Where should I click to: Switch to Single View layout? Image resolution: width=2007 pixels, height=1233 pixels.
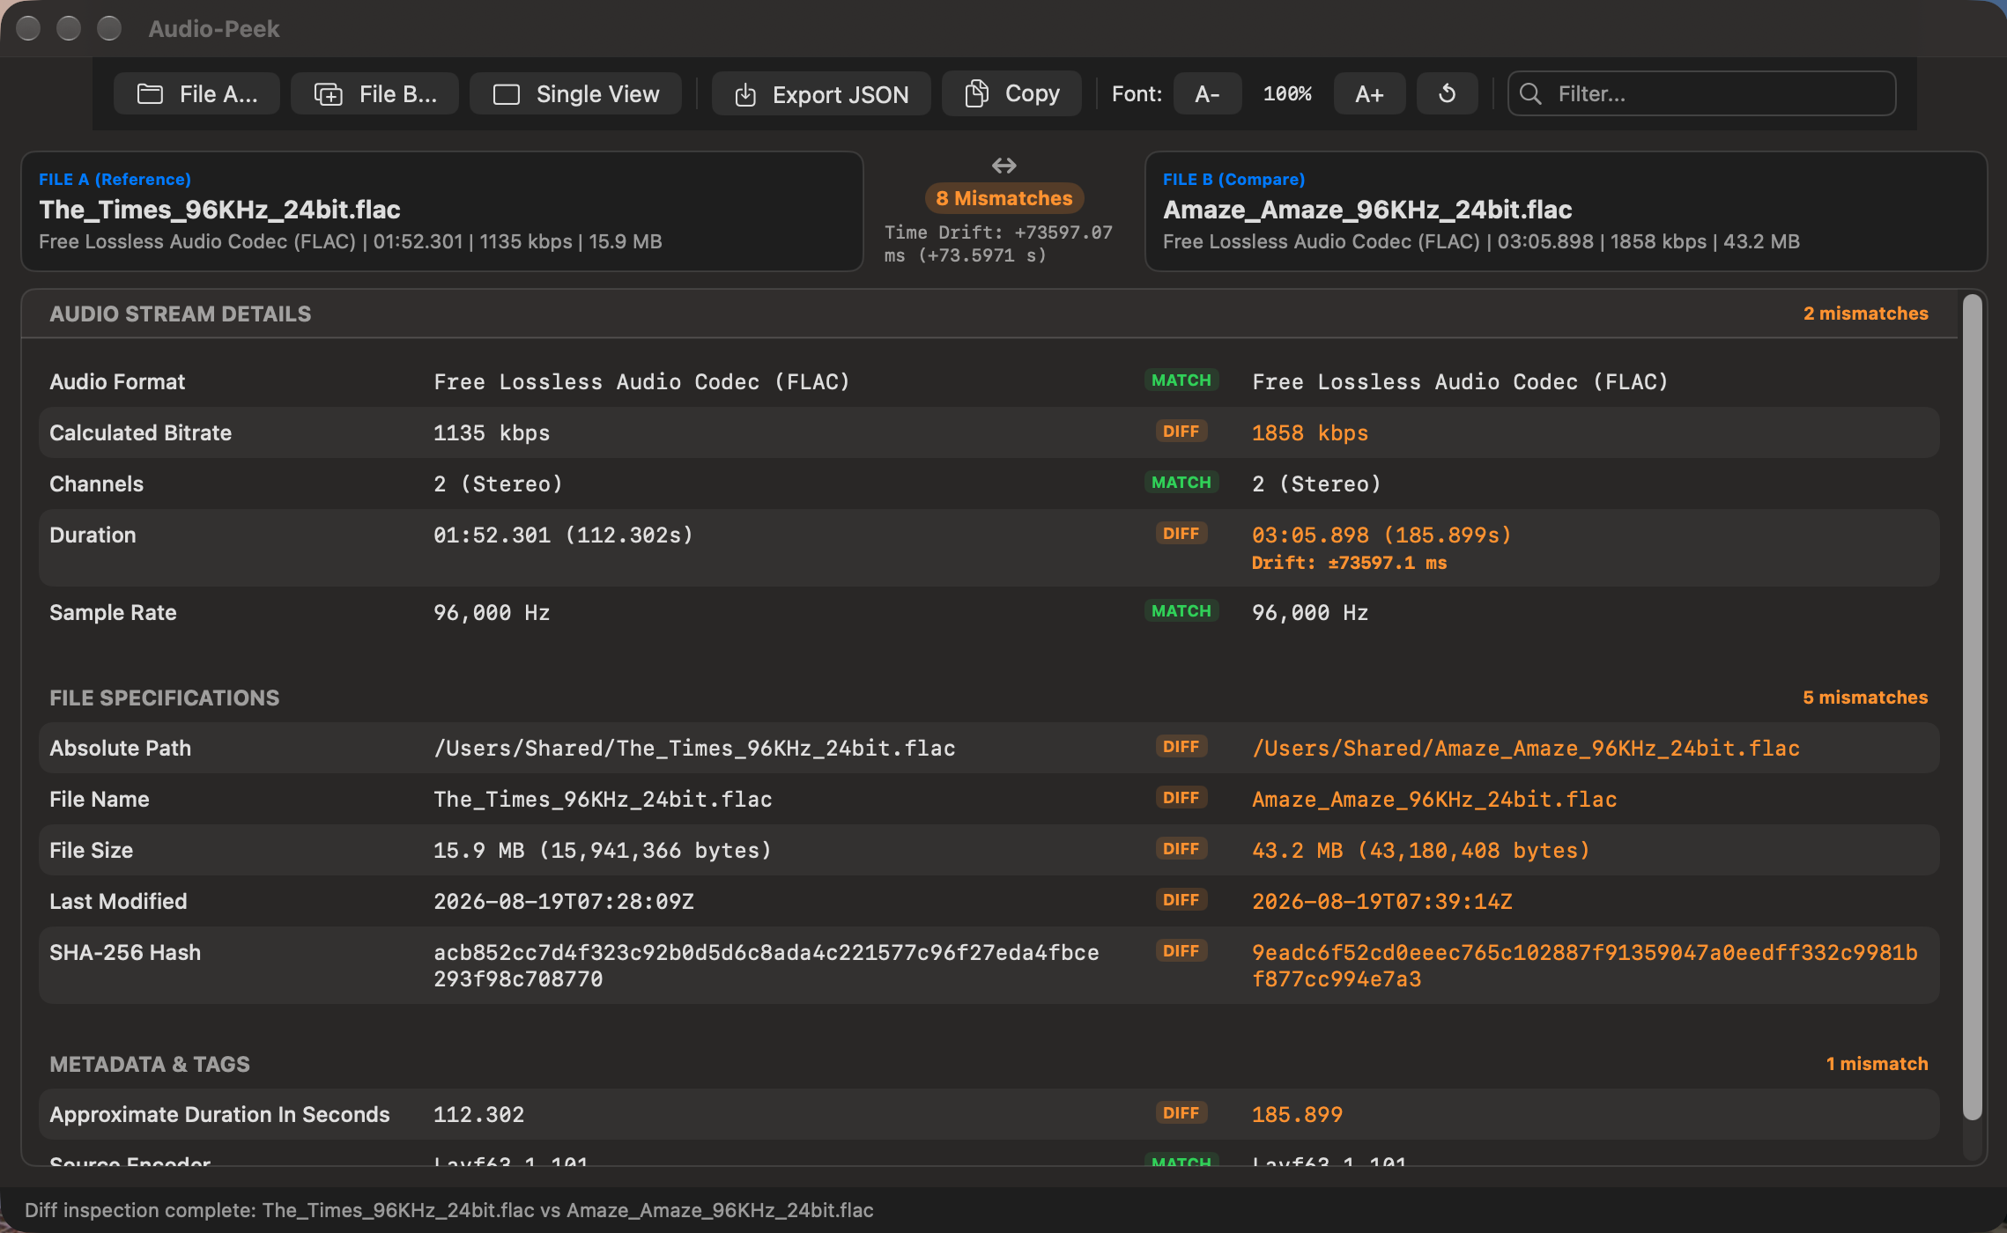click(575, 93)
